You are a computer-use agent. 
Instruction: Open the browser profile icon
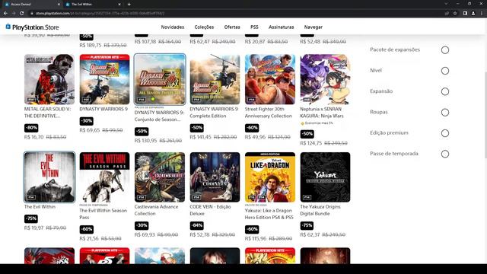[473, 14]
